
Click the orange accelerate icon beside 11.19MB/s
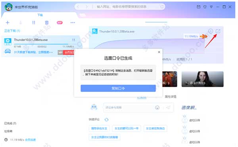point(203,37)
